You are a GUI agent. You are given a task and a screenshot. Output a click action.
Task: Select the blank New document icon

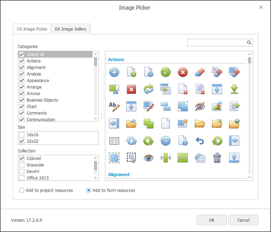tap(166, 124)
